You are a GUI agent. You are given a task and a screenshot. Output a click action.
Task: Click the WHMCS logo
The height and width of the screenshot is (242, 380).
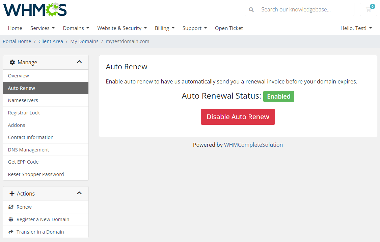point(34,9)
